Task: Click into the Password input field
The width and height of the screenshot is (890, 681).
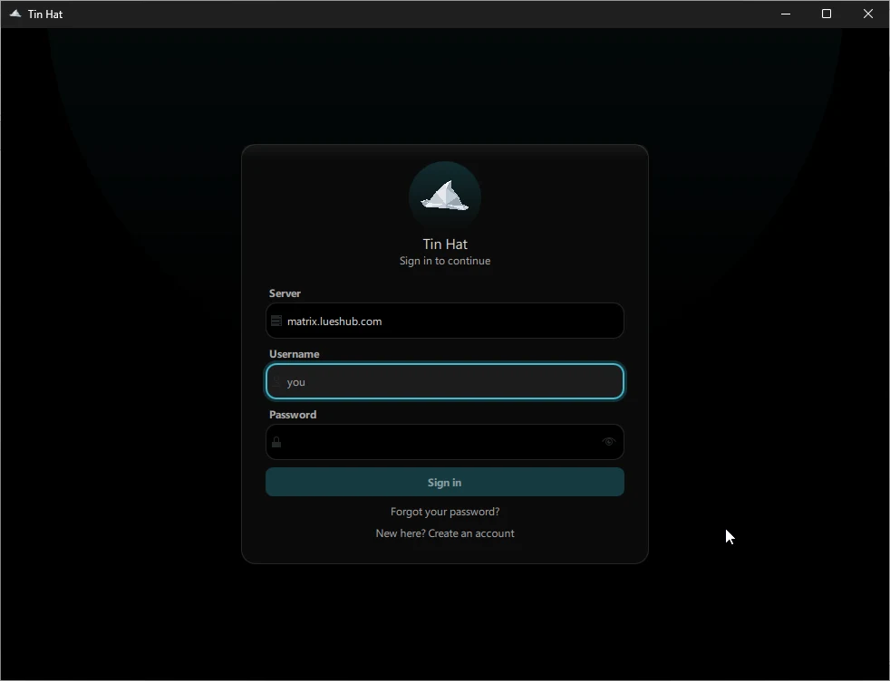Action: click(445, 442)
